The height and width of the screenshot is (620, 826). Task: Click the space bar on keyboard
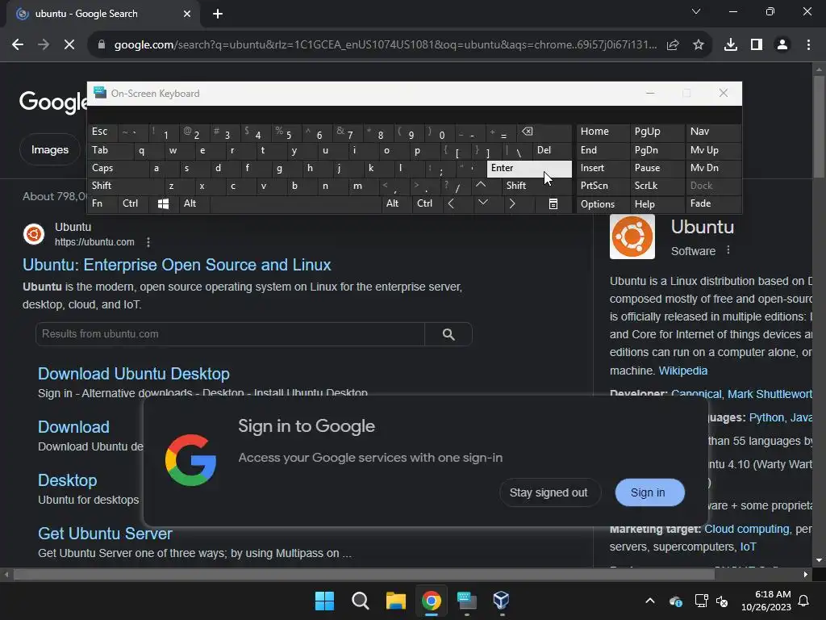pyautogui.click(x=295, y=203)
